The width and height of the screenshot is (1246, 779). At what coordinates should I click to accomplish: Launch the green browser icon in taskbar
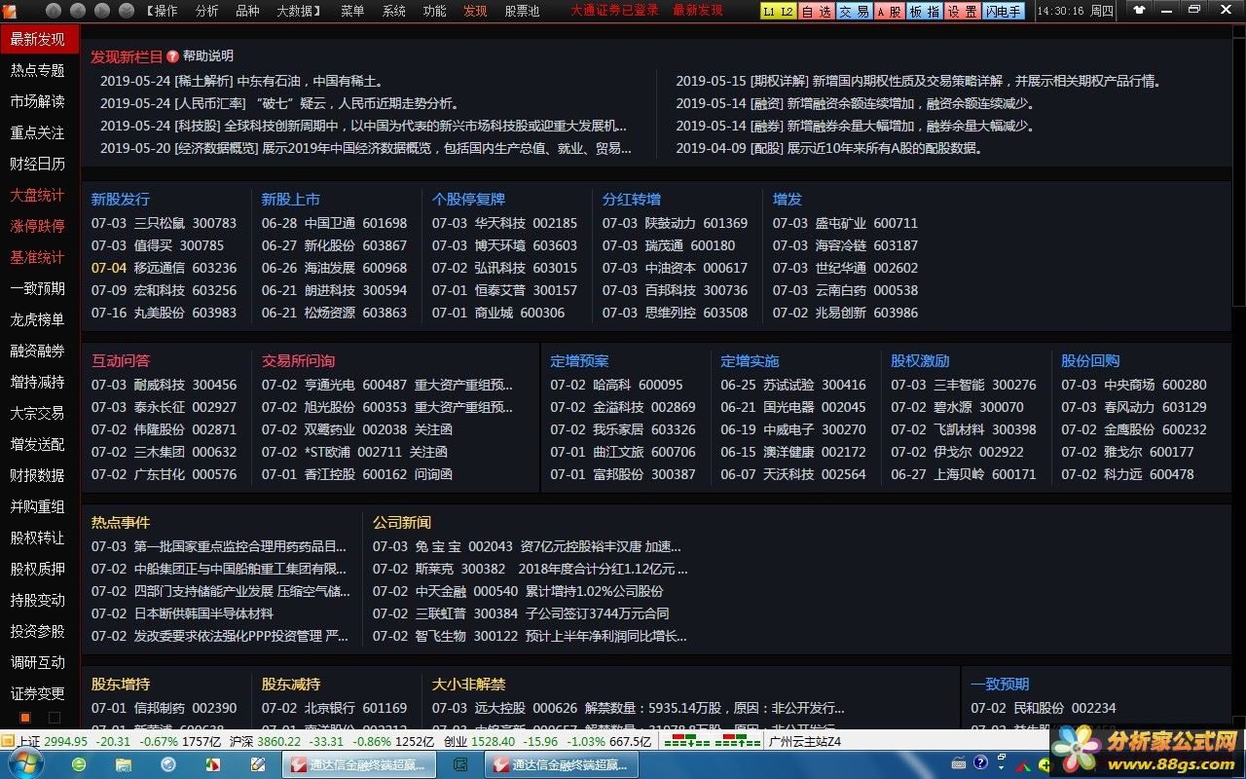click(79, 764)
